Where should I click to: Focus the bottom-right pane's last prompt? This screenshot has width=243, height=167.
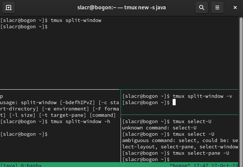coord(146,159)
